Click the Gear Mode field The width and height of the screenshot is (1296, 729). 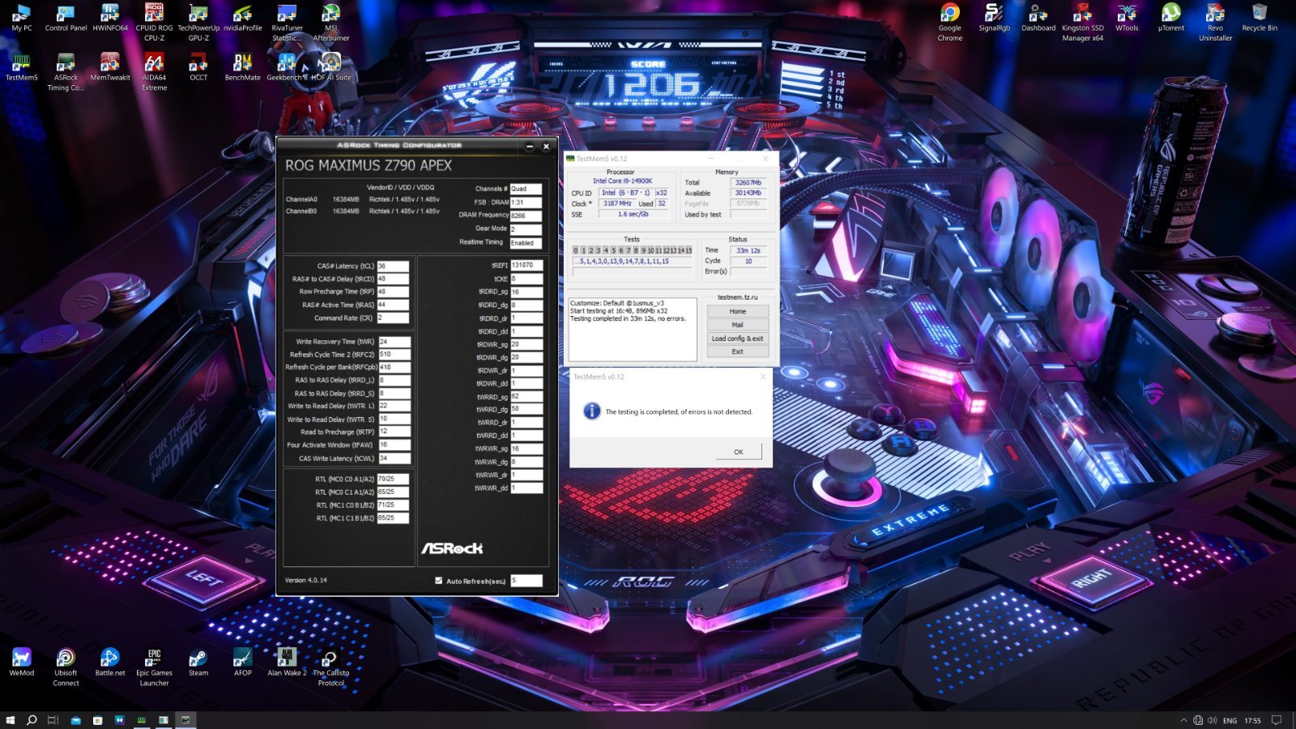526,229
